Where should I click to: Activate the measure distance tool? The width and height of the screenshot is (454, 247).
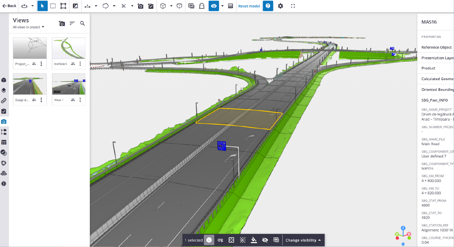88,6
